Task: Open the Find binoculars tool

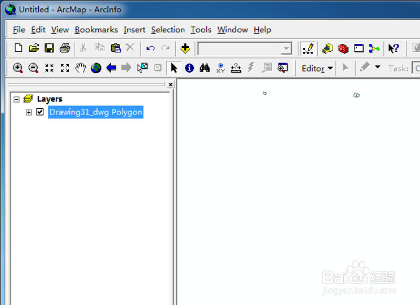Action: pyautogui.click(x=205, y=68)
